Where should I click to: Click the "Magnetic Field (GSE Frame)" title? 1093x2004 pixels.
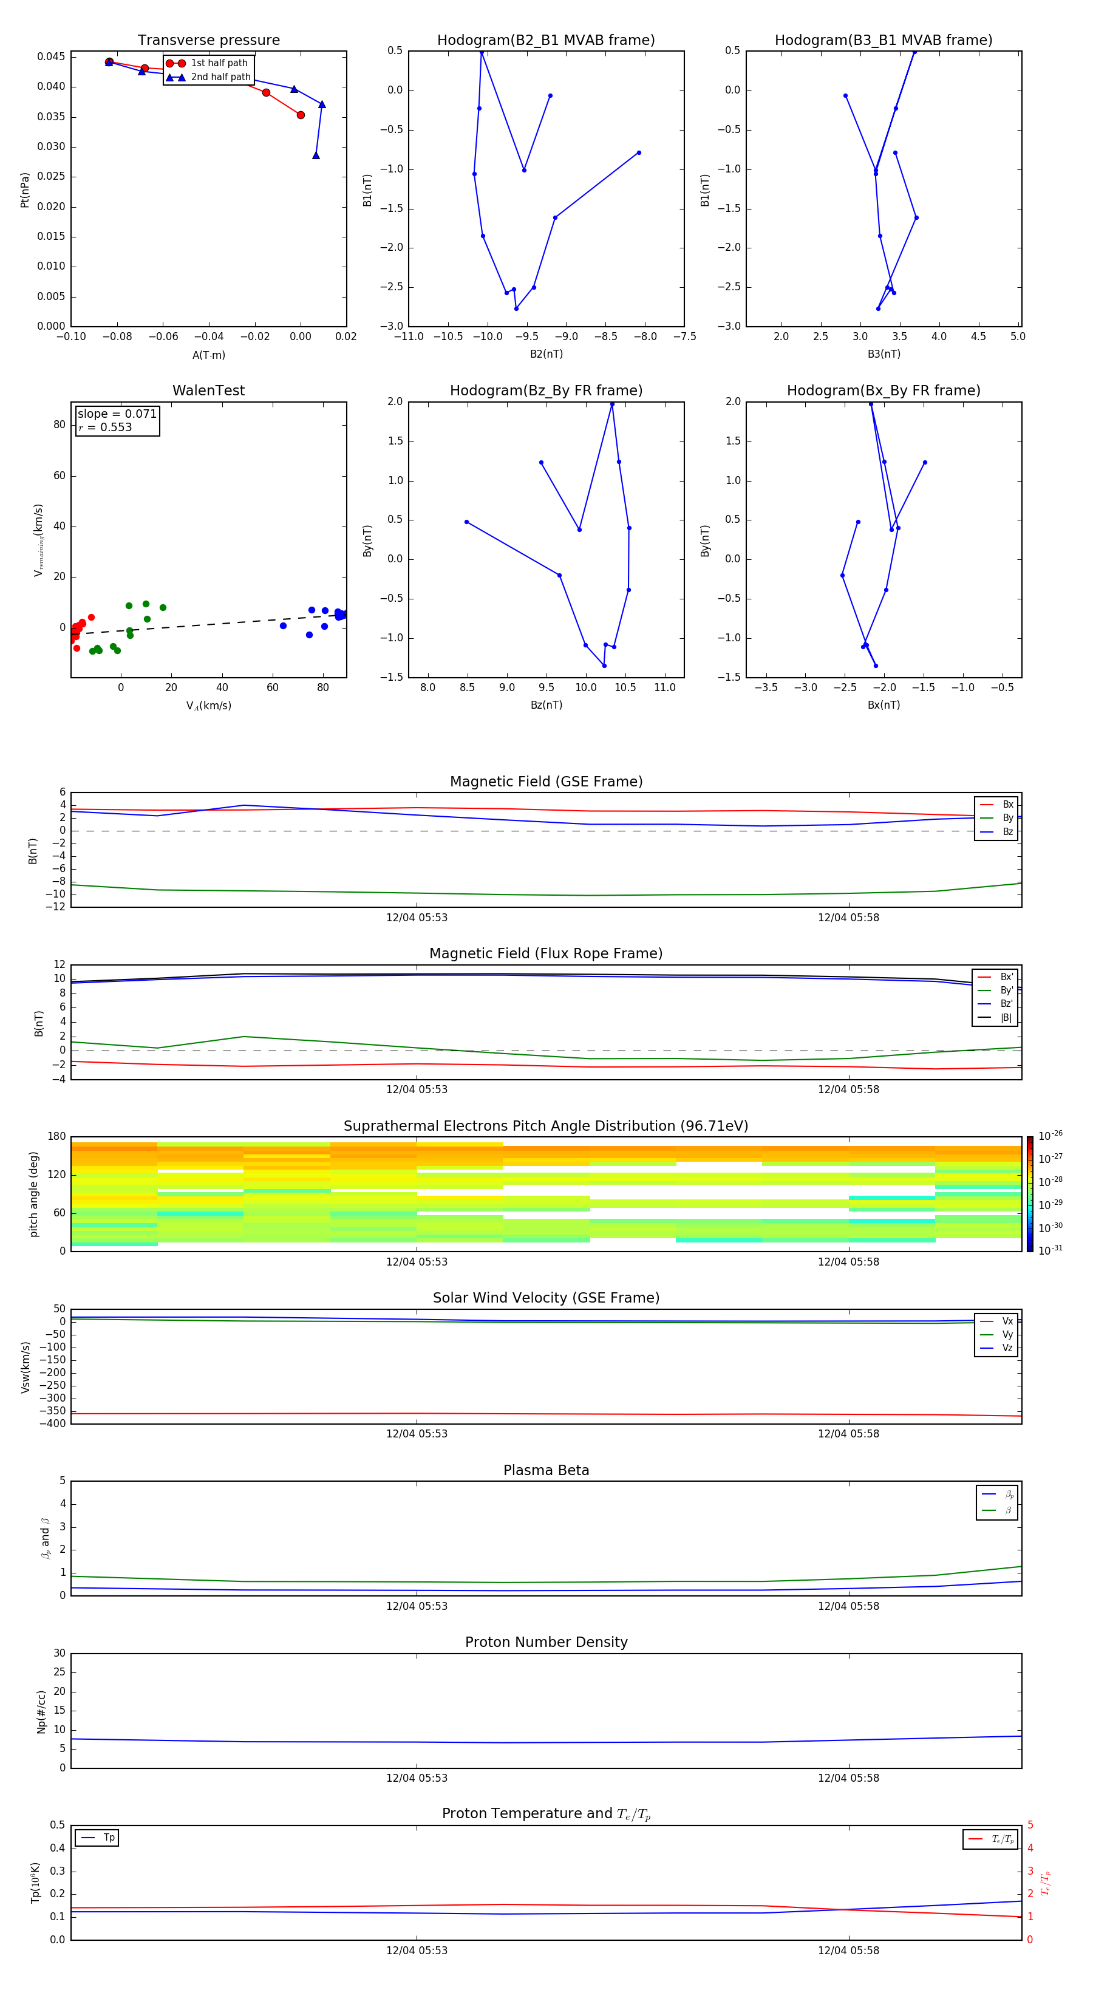pos(546,782)
